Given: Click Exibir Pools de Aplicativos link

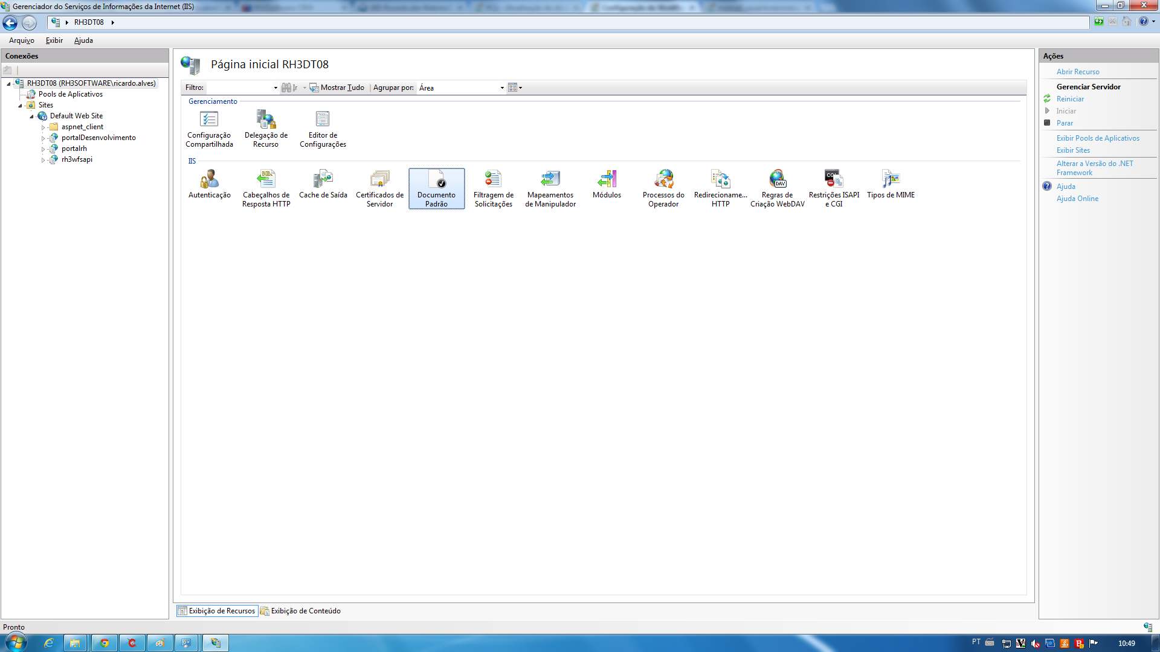Looking at the screenshot, I should click(x=1098, y=138).
